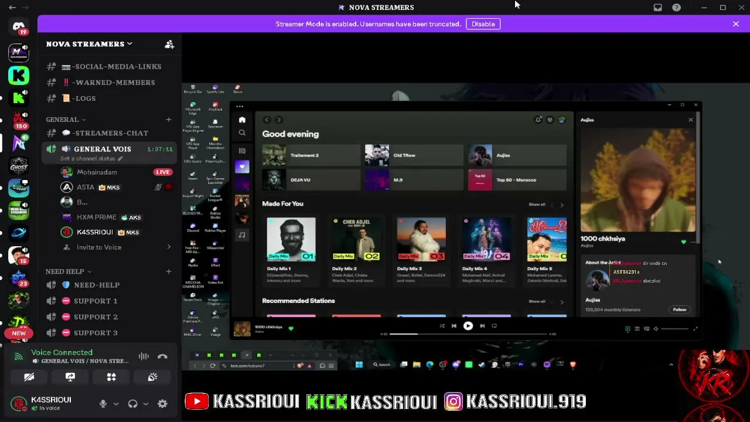Open the green Kick logo server
Screen dimensions: 750x422
coord(19,75)
